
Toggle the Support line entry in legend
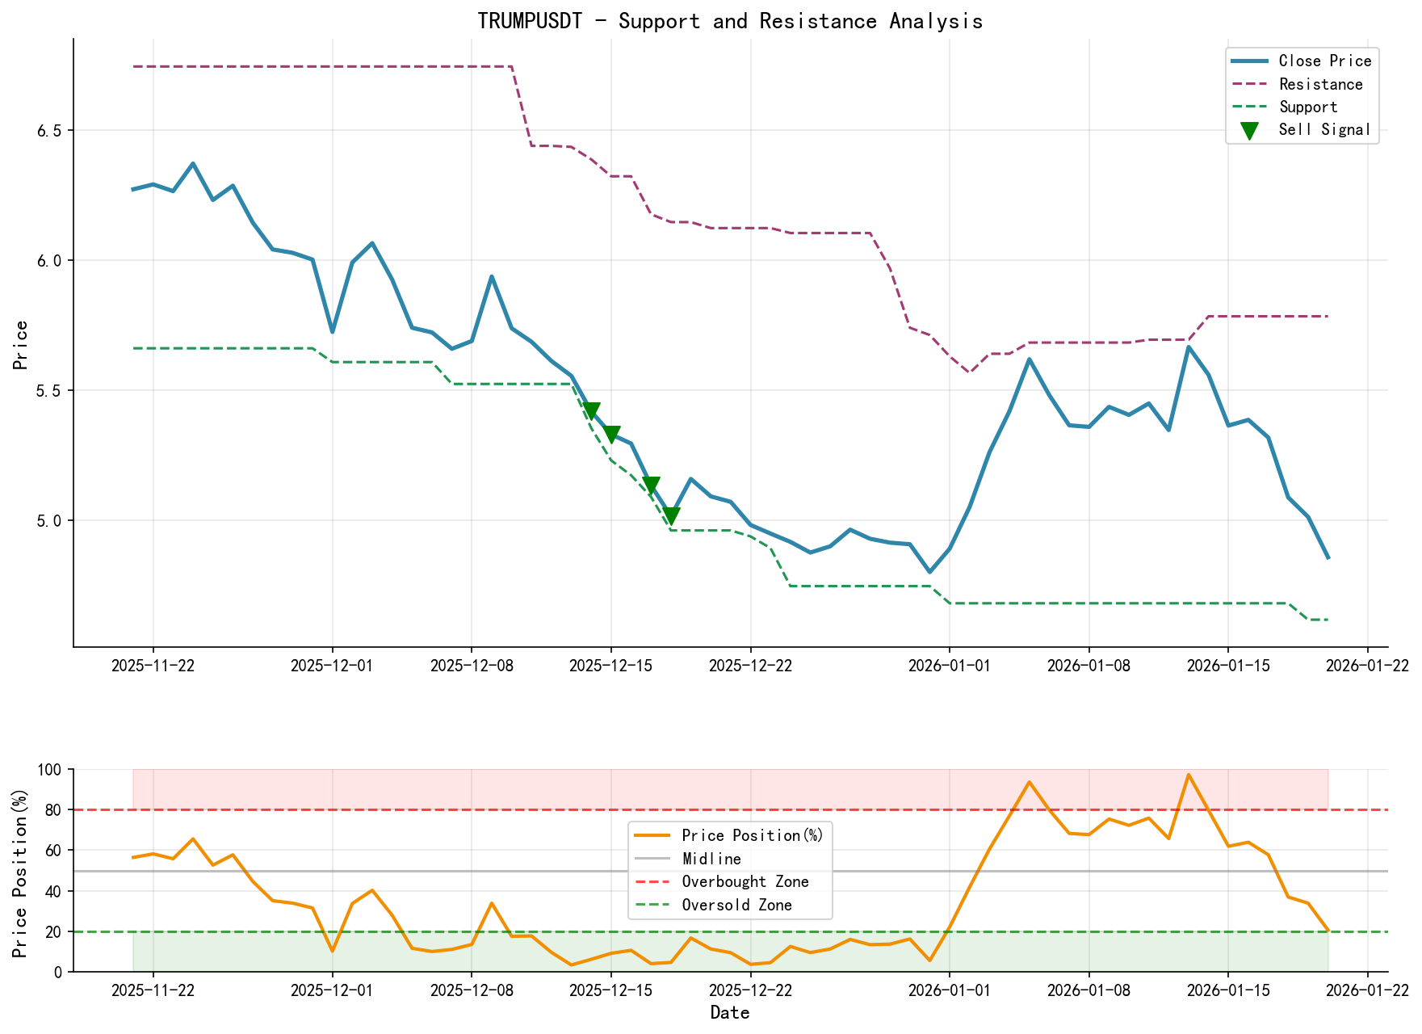tap(1250, 106)
